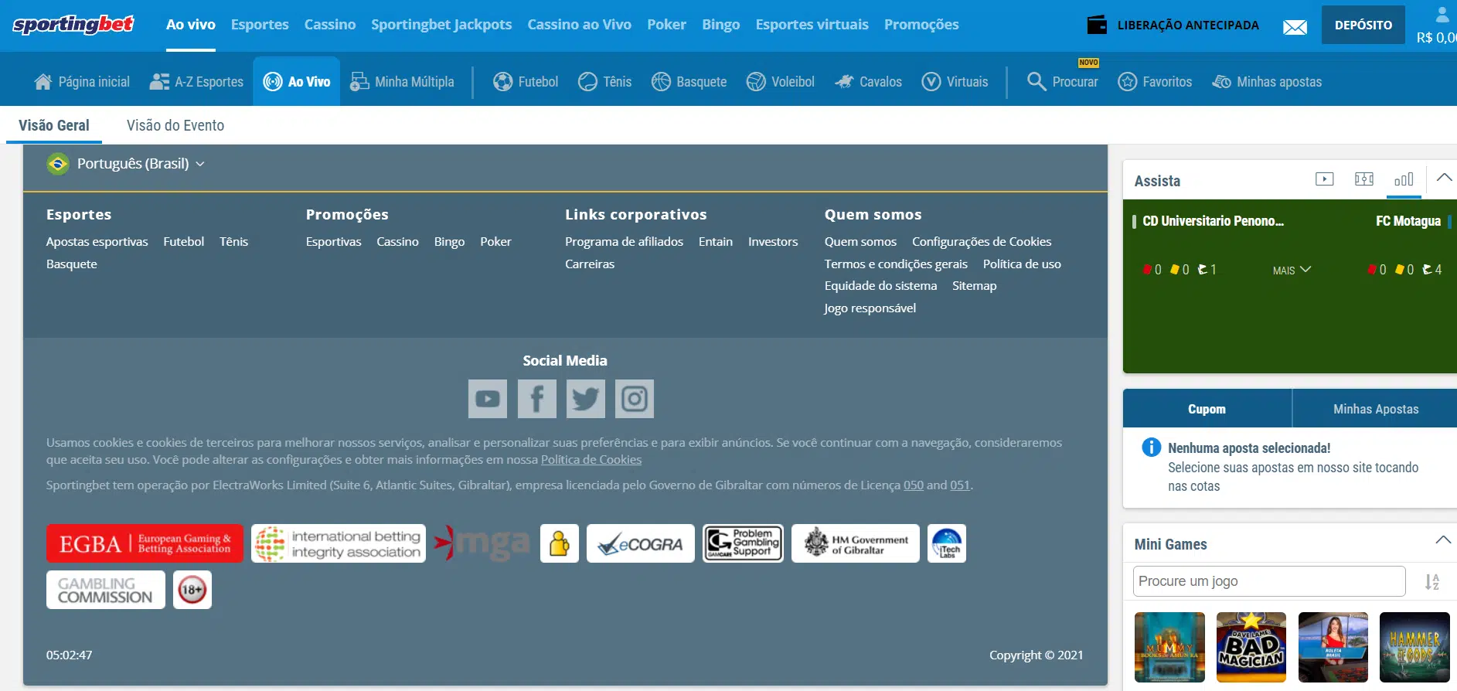The height and width of the screenshot is (691, 1457).
Task: Open Jogo responsável footer link
Action: pyautogui.click(x=870, y=308)
